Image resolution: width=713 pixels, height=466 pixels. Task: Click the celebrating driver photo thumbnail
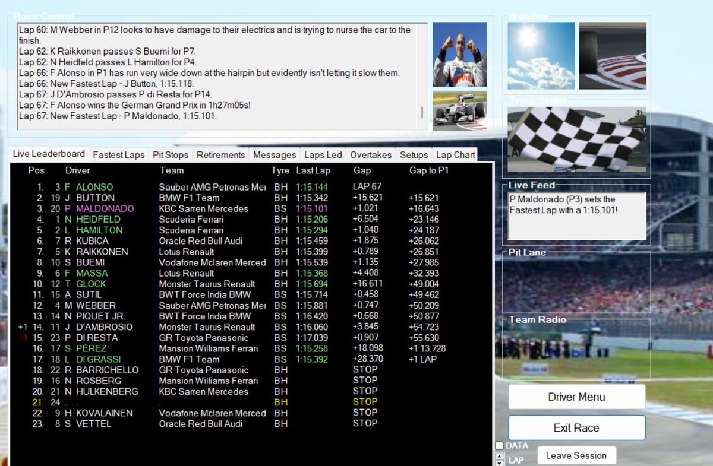coord(459,55)
